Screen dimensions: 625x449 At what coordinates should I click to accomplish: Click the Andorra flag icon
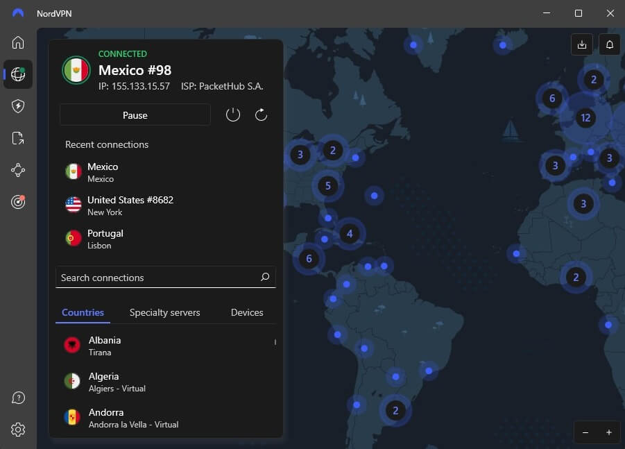72,418
